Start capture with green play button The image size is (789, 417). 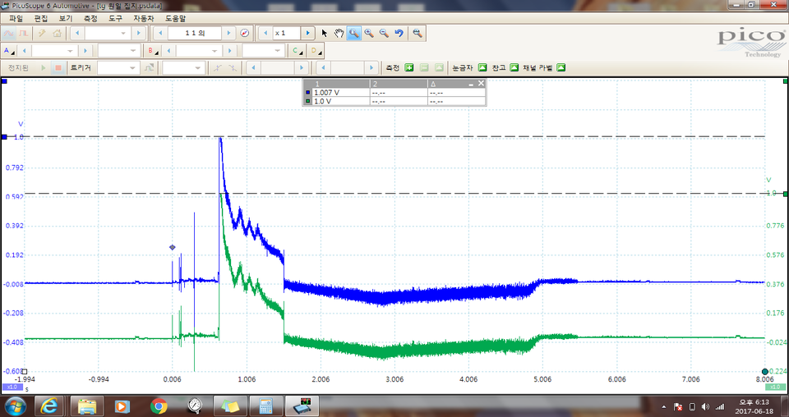point(44,68)
